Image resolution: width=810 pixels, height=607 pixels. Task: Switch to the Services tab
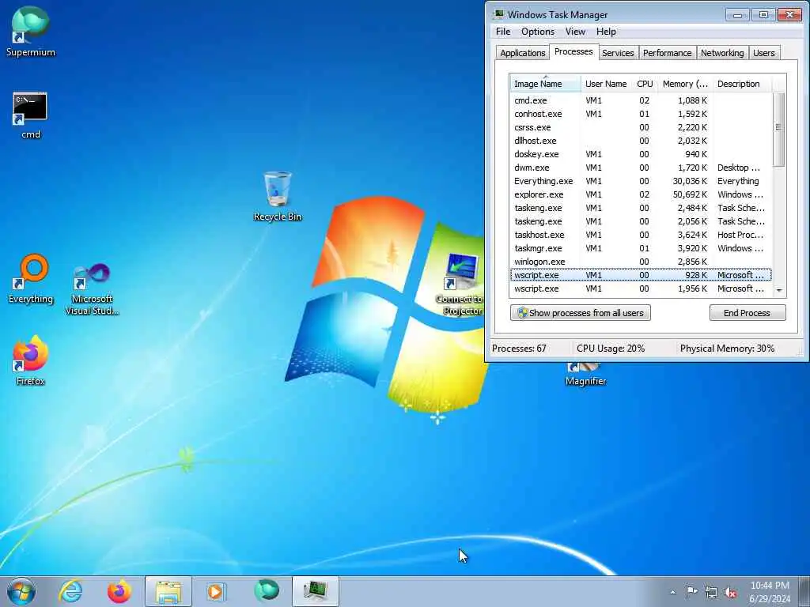tap(618, 53)
